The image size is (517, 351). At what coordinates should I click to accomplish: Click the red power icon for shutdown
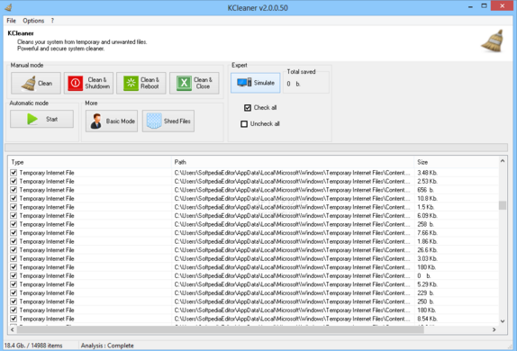[76, 83]
